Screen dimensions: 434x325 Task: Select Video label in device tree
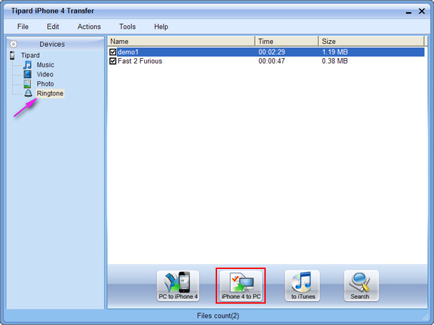45,74
